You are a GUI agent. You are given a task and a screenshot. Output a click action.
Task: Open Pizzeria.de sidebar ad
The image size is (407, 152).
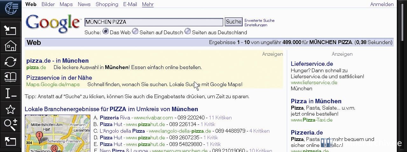(x=307, y=132)
